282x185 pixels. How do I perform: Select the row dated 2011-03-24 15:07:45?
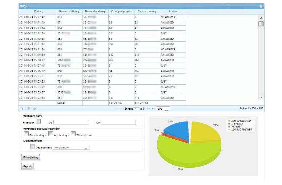pyautogui.click(x=102, y=66)
